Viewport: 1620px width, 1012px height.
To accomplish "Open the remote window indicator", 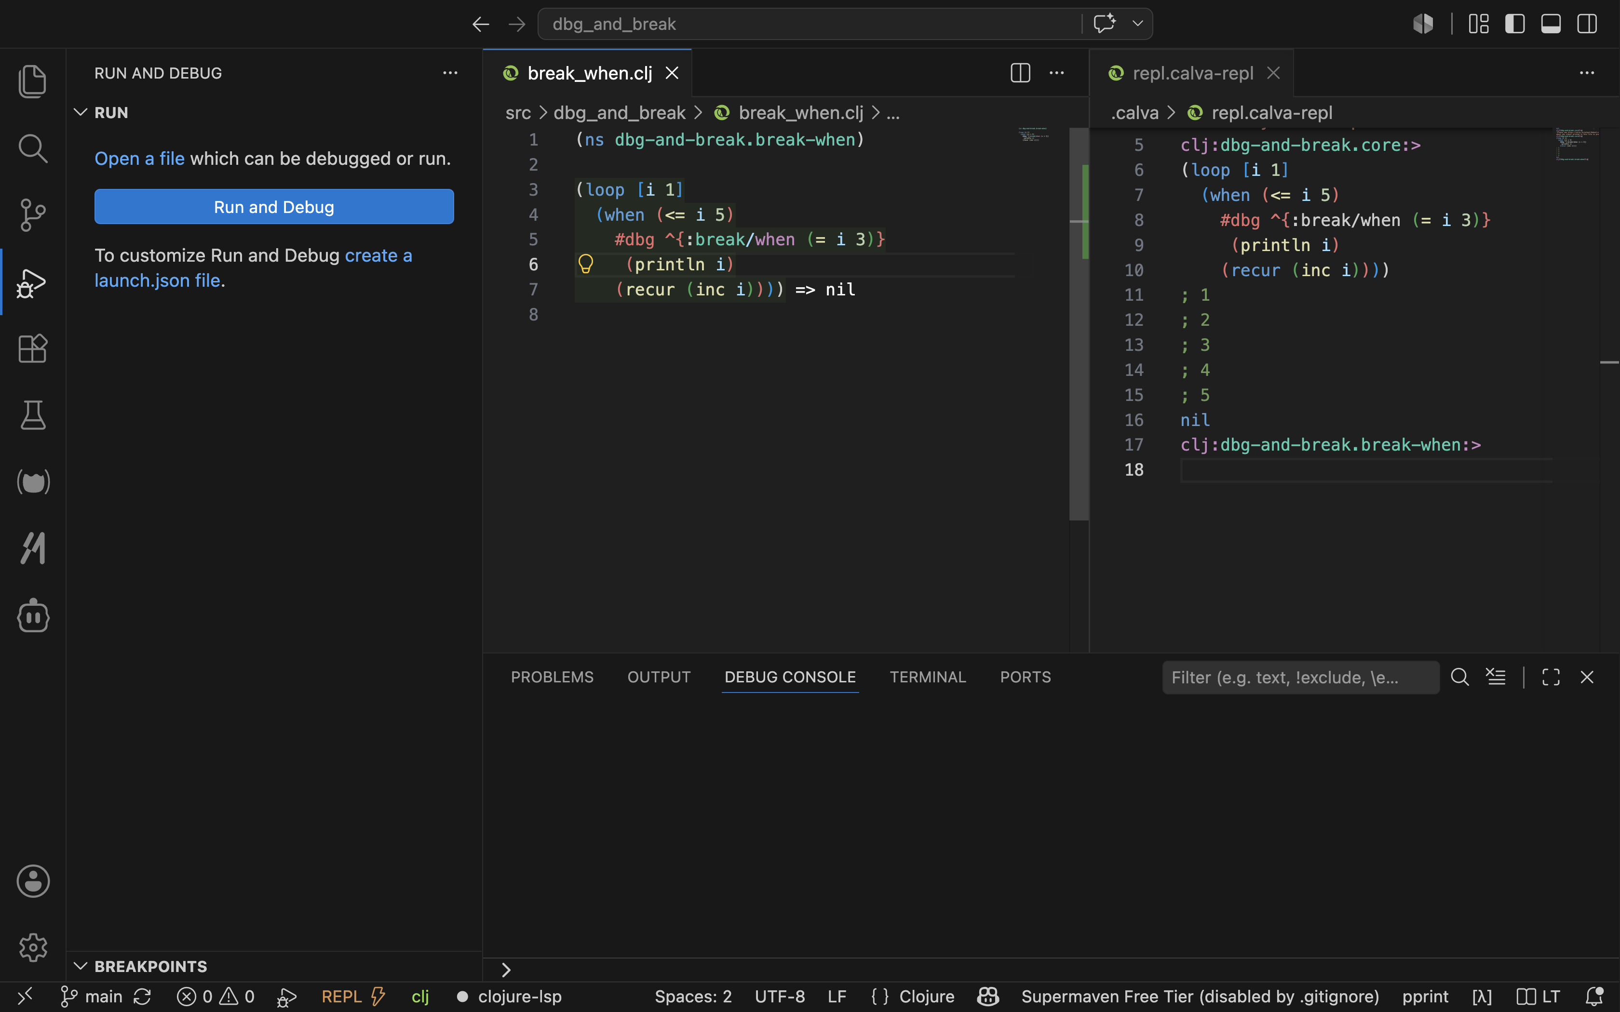I will pos(25,997).
